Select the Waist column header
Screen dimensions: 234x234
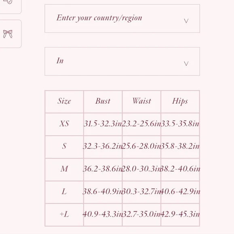tap(141, 101)
